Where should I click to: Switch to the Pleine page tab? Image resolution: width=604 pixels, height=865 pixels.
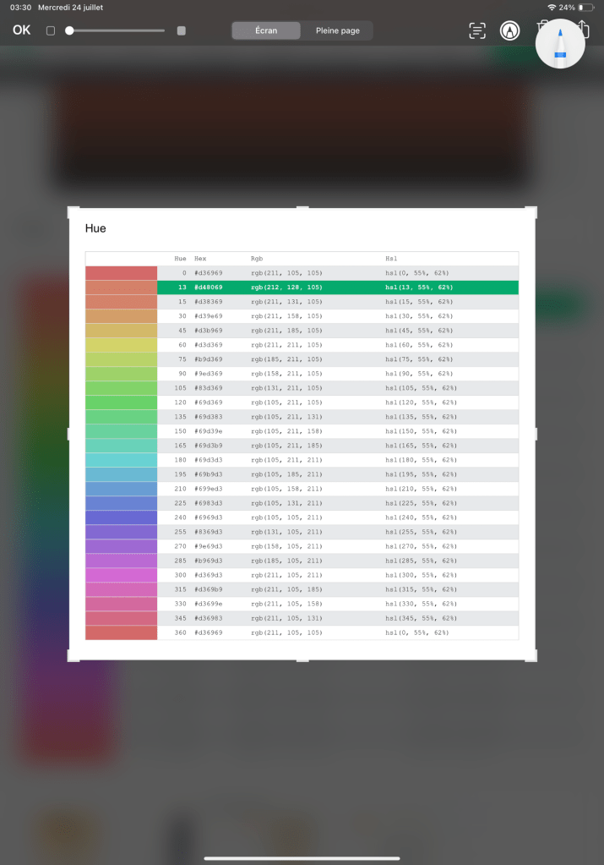point(337,30)
